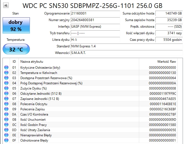Viewport: 184px width, 144px height.
Task: Click the status icon for attribute 03
Action: click(x=6, y=78)
